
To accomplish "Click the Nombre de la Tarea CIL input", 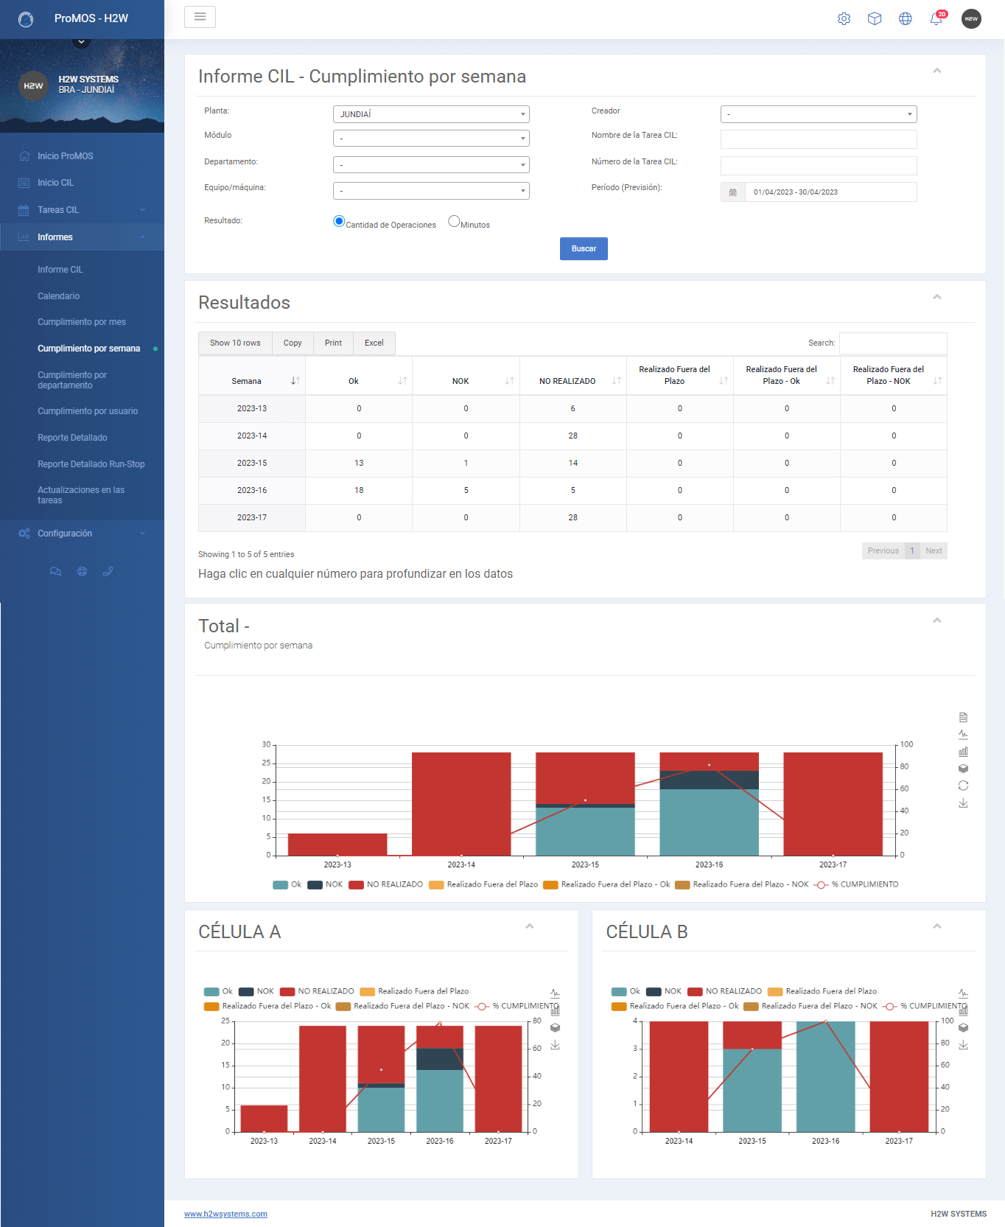I will pos(819,139).
